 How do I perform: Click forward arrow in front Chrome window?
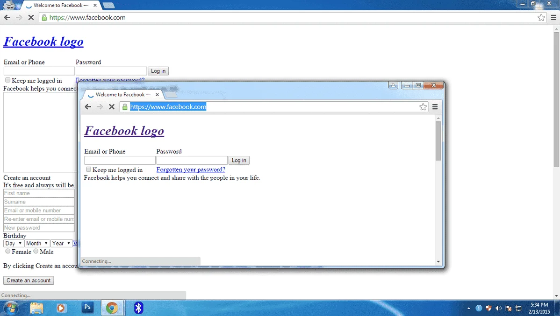(100, 106)
